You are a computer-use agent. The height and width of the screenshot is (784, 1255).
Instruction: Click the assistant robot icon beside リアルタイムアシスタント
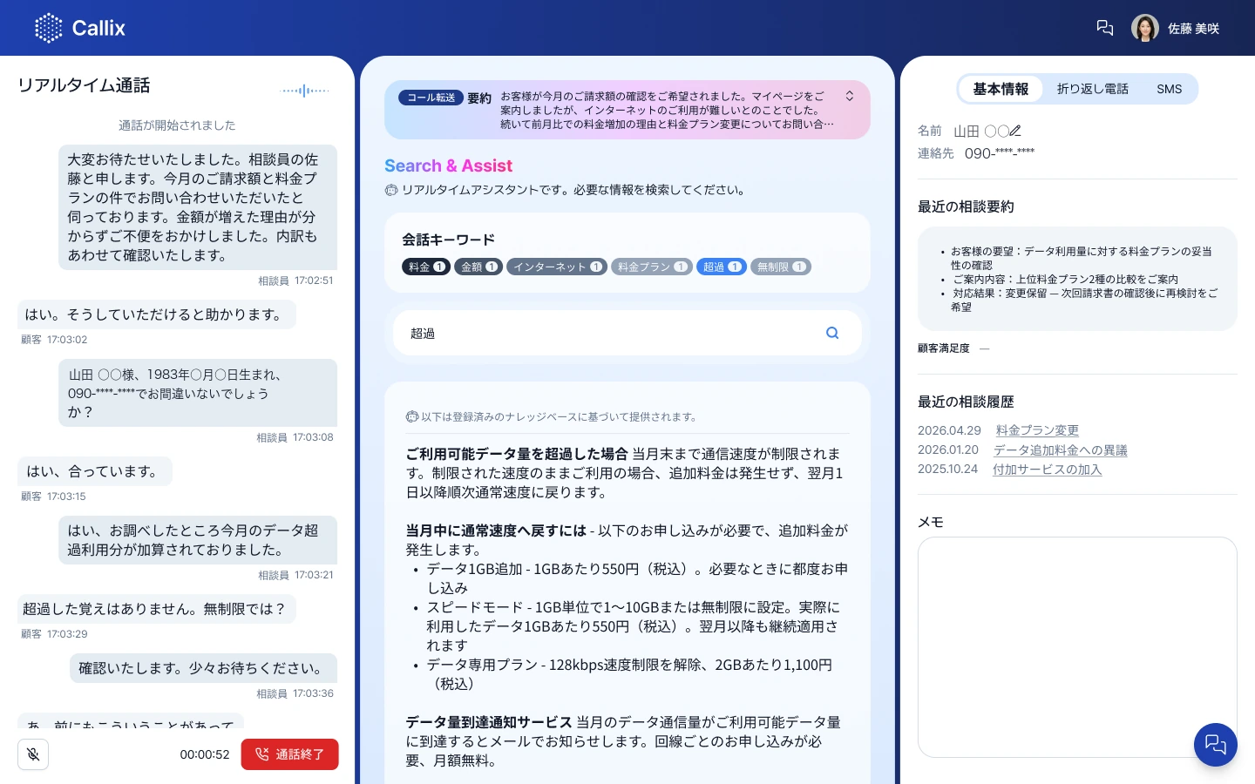pos(391,190)
